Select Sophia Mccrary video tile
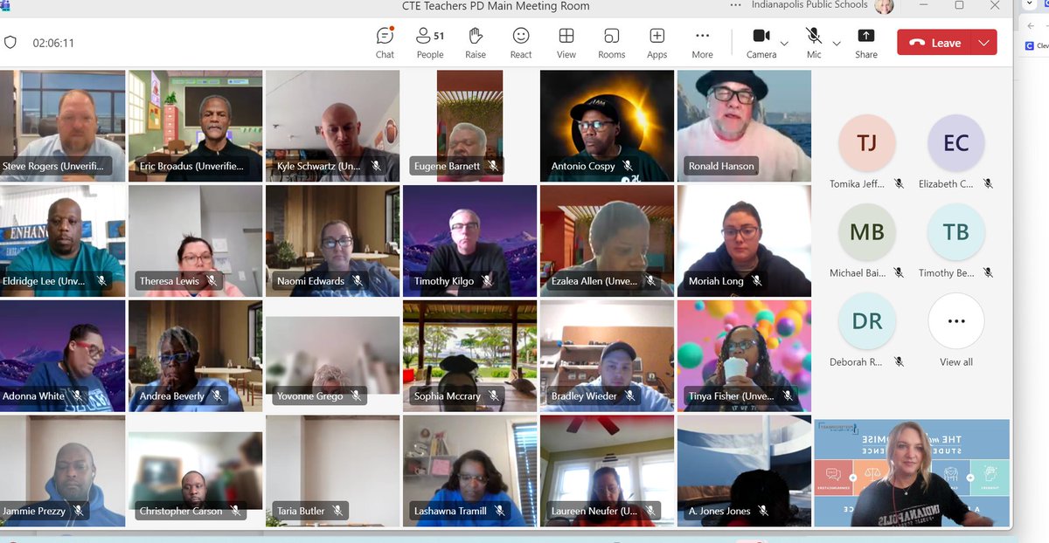 469,355
